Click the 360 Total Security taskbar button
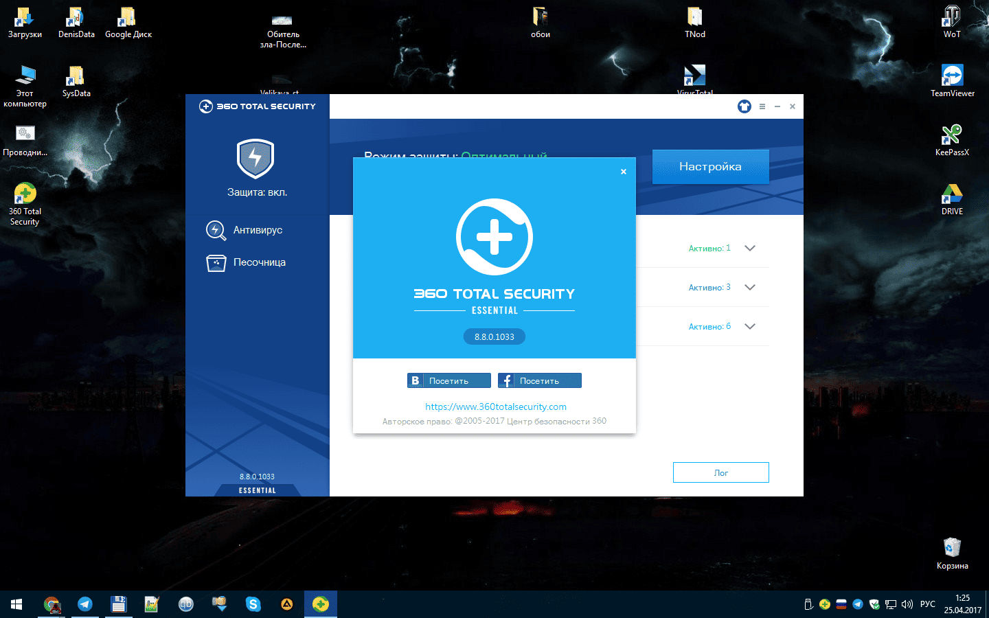 click(321, 604)
